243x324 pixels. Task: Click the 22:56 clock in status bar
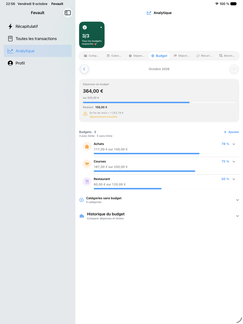point(10,4)
